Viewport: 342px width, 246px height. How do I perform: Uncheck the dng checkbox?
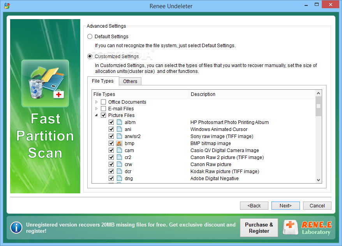(x=111, y=178)
